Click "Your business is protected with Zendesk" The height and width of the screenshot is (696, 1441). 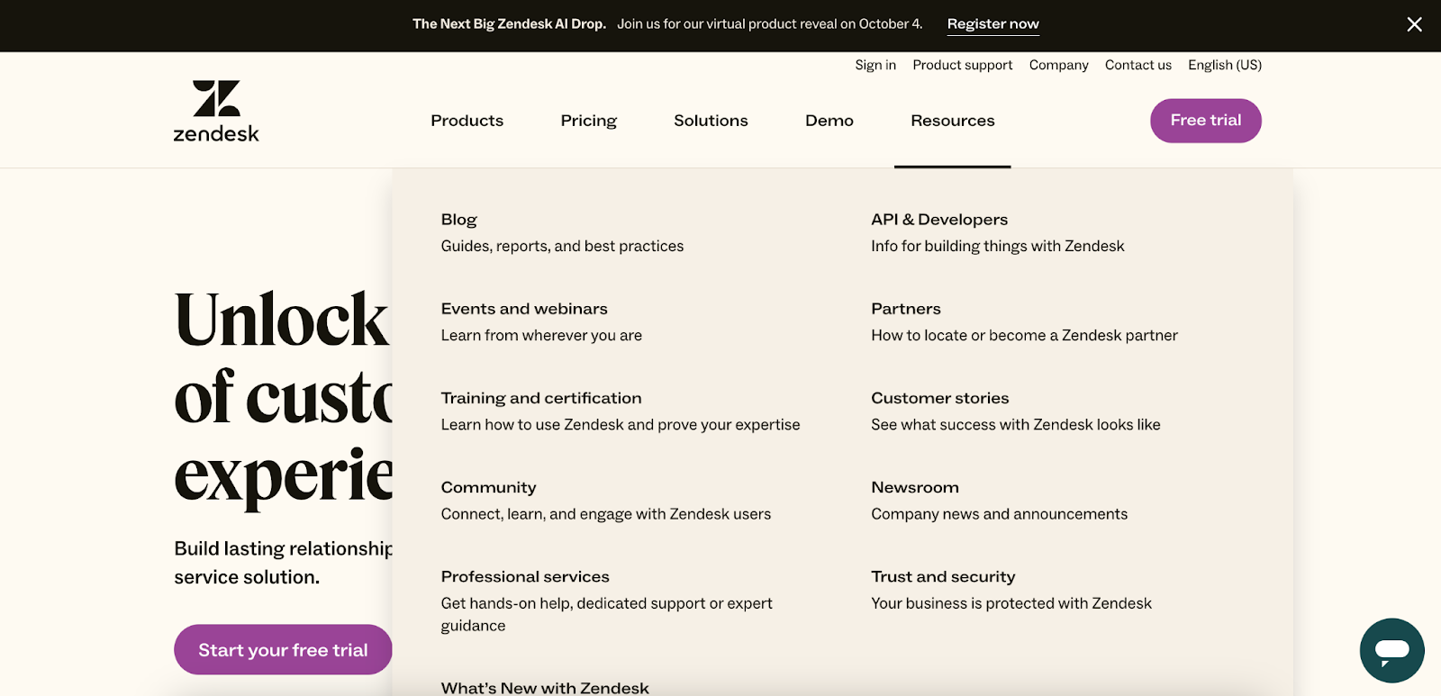[1011, 603]
